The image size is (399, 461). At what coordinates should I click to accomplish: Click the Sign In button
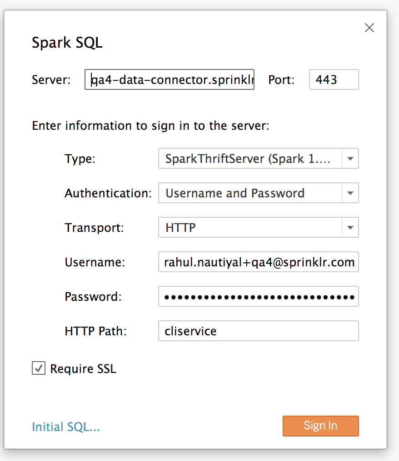[321, 426]
